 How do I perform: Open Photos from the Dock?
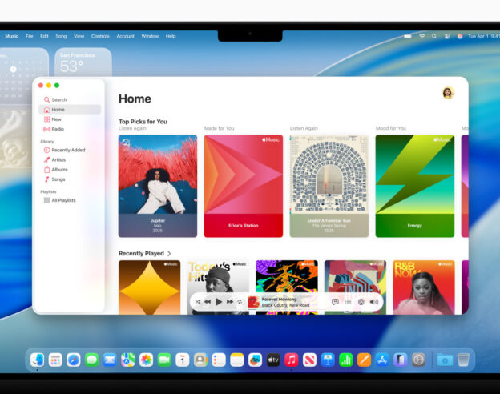pyautogui.click(x=146, y=360)
